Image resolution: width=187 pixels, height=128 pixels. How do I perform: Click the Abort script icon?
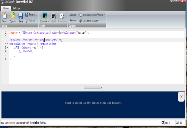(x=54, y=16)
